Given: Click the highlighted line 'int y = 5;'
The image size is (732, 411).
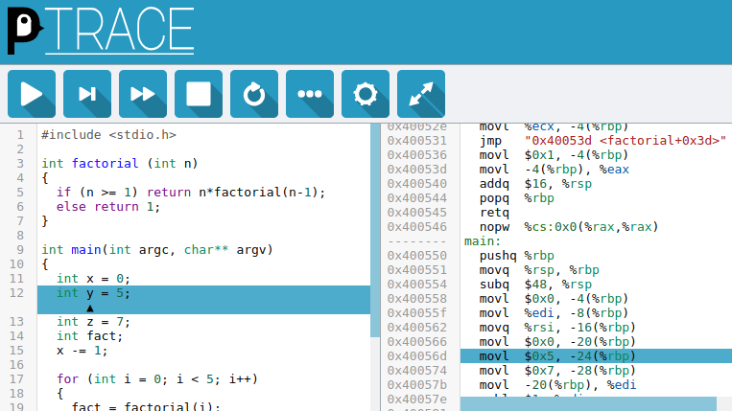Looking at the screenshot, I should pos(94,293).
